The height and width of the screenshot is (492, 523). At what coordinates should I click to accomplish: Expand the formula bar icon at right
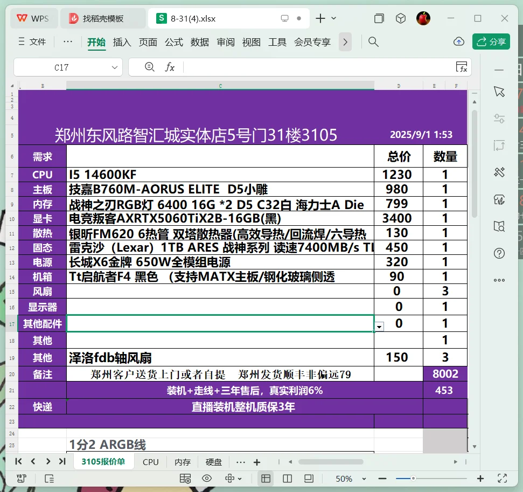(462, 67)
